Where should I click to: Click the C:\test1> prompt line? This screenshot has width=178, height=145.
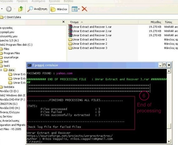[x=35, y=142]
